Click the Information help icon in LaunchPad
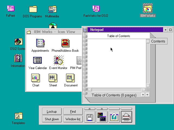The image size is (174, 130). [x=114, y=117]
